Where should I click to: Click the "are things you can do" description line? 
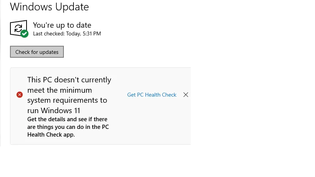point(68,127)
